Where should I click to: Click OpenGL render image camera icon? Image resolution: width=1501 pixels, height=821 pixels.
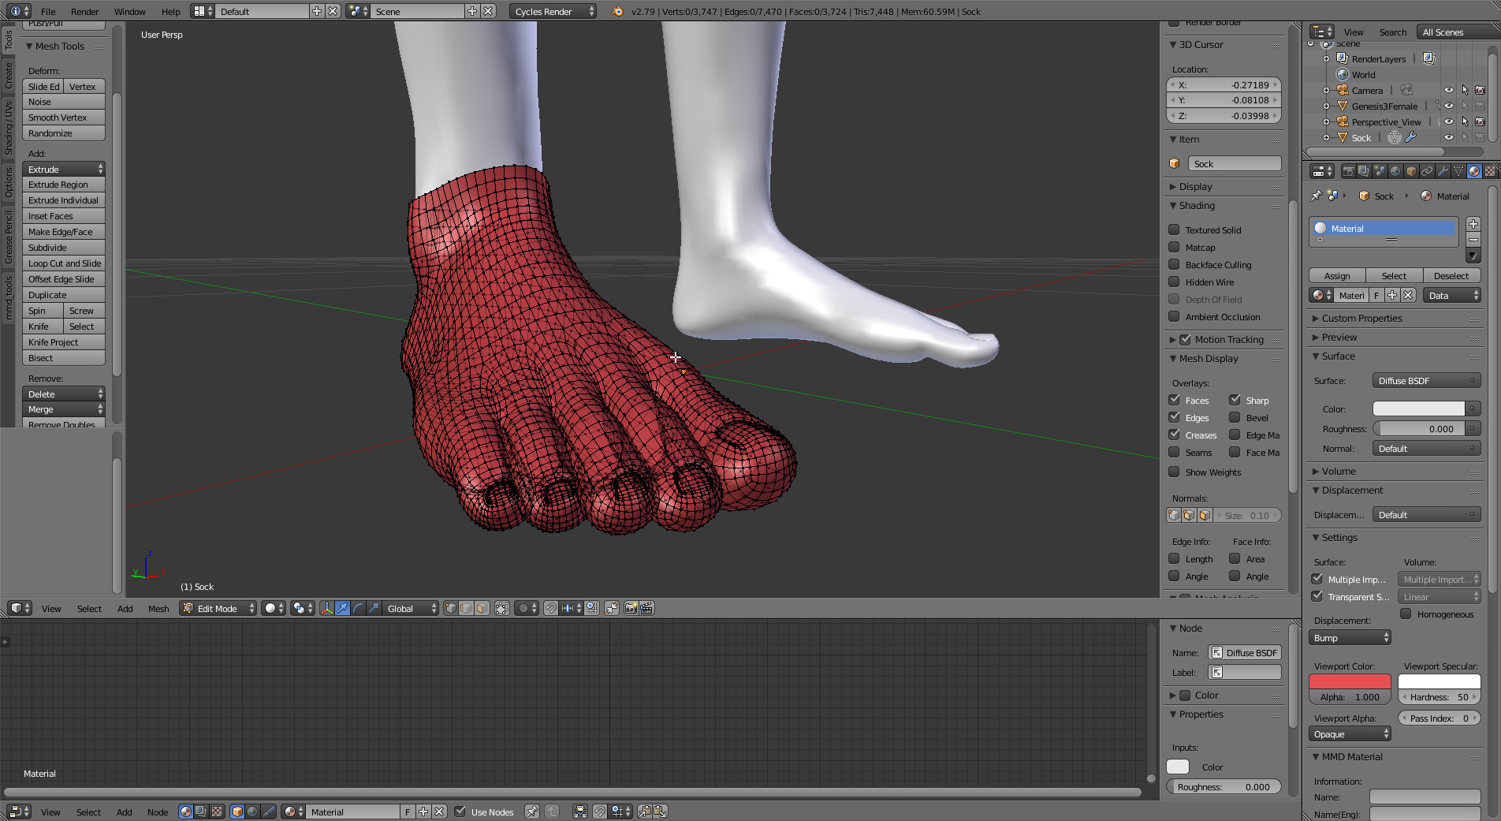pyautogui.click(x=631, y=608)
